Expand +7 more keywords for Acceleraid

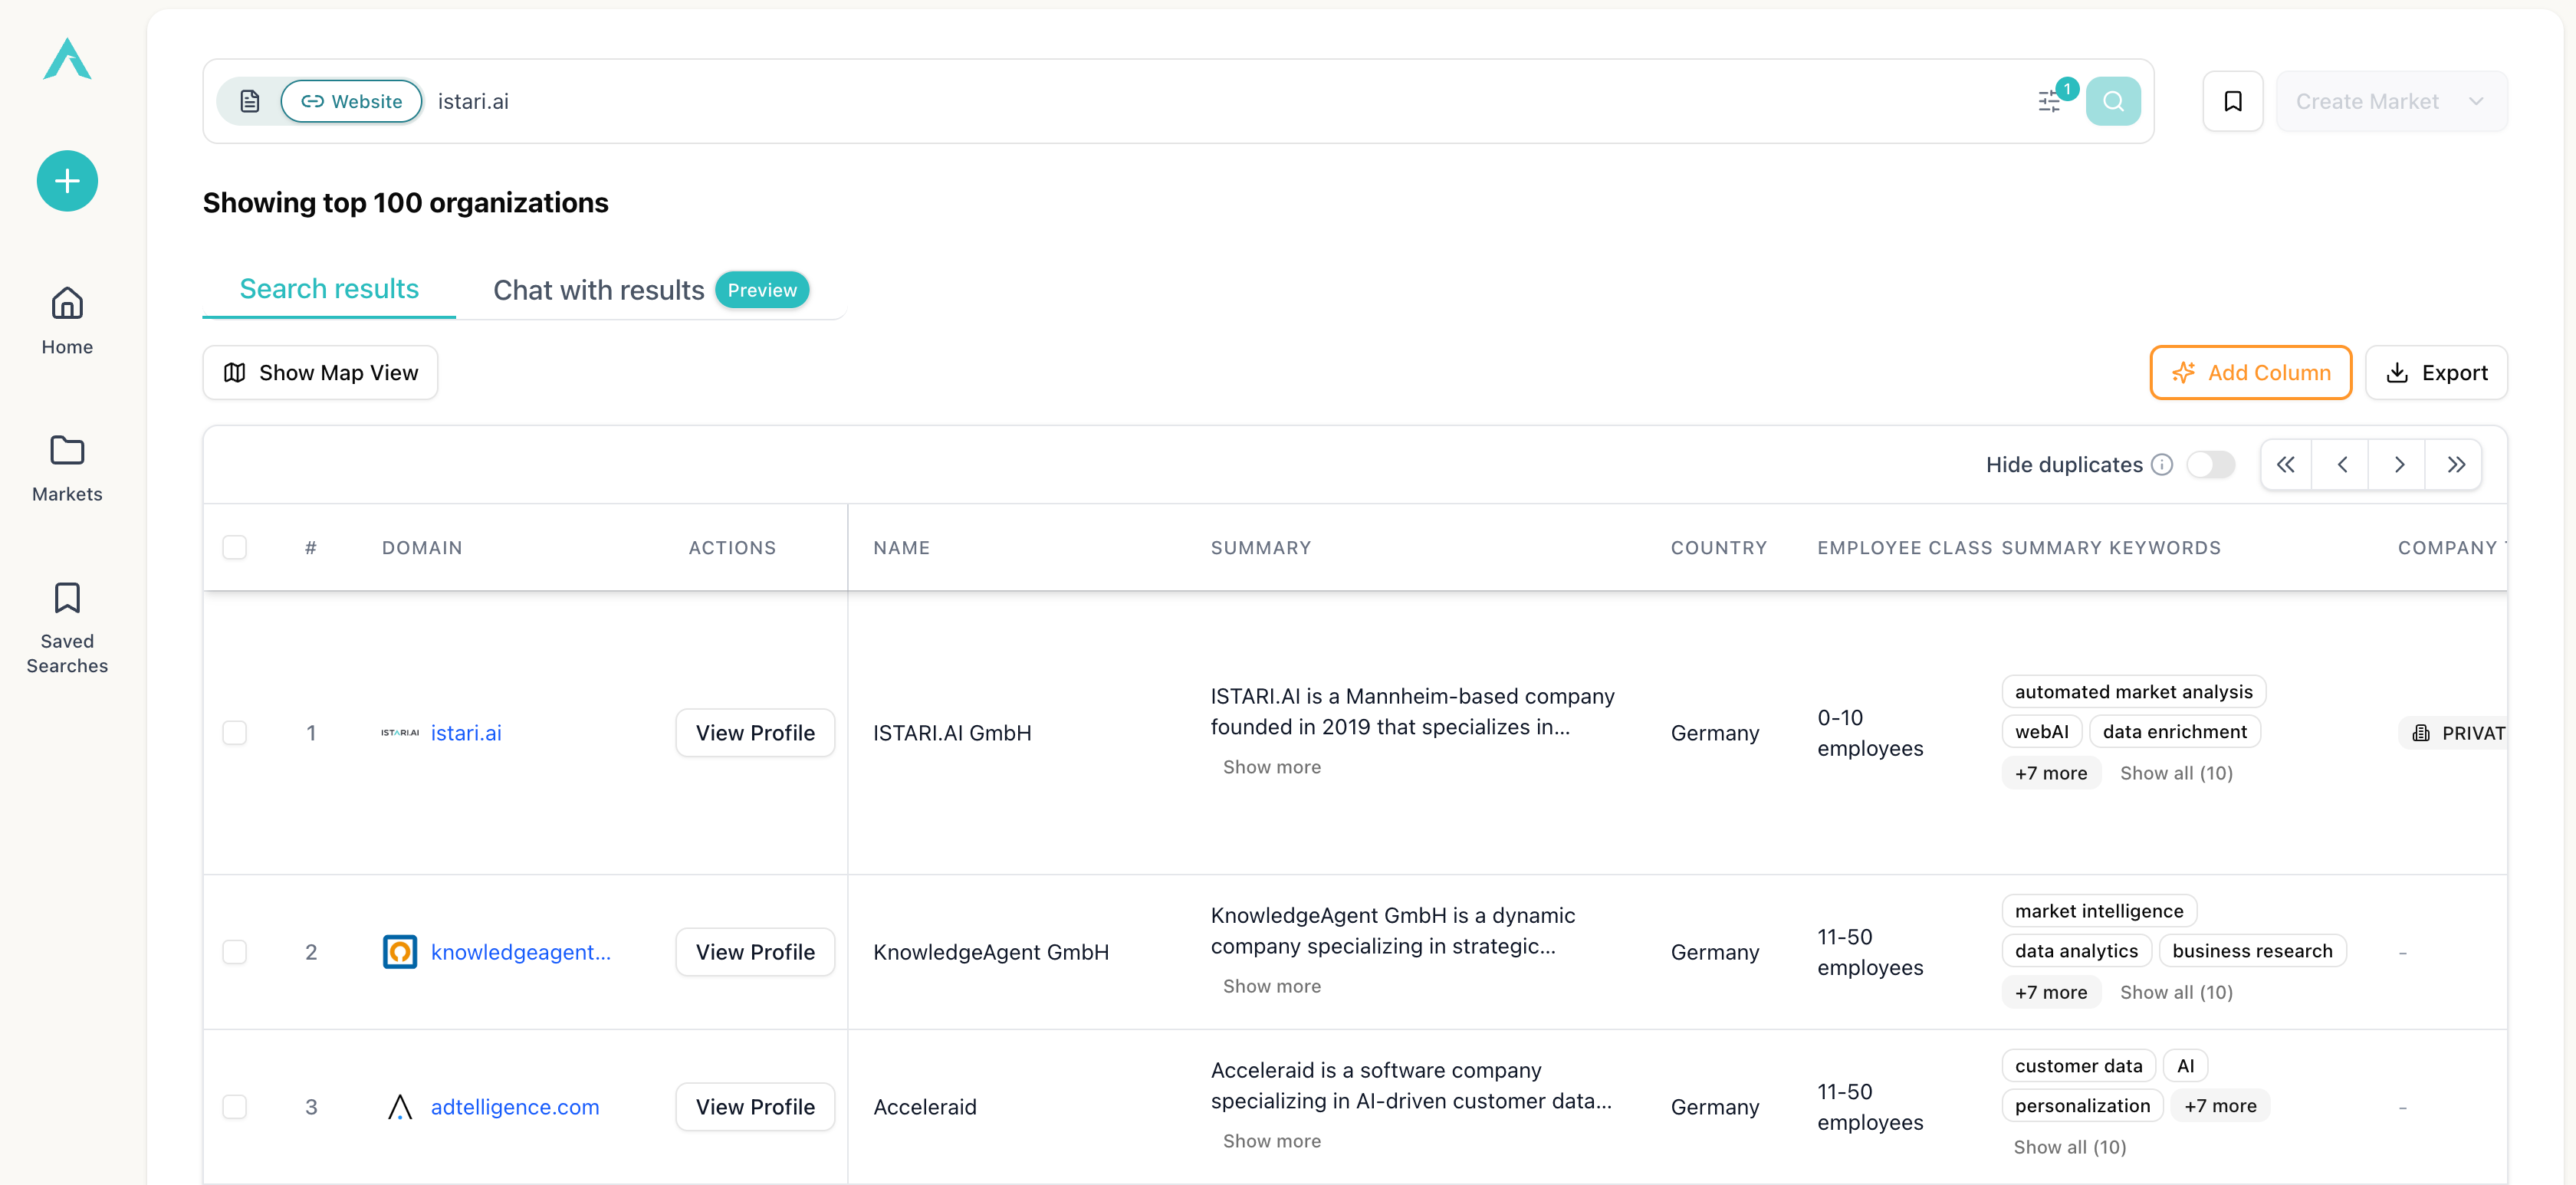[2220, 1106]
